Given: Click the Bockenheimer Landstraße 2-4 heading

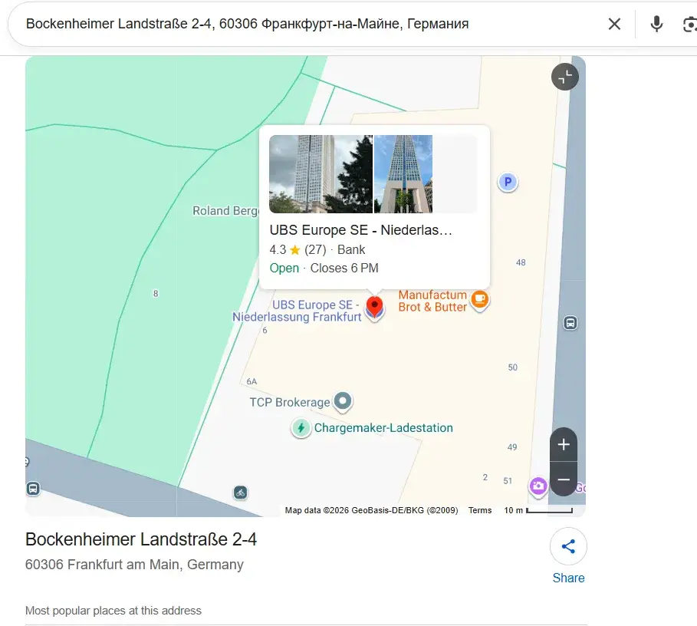Looking at the screenshot, I should pos(141,539).
